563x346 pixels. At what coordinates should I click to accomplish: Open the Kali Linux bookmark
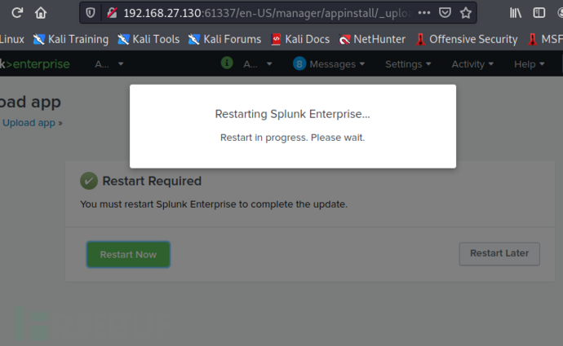click(12, 39)
